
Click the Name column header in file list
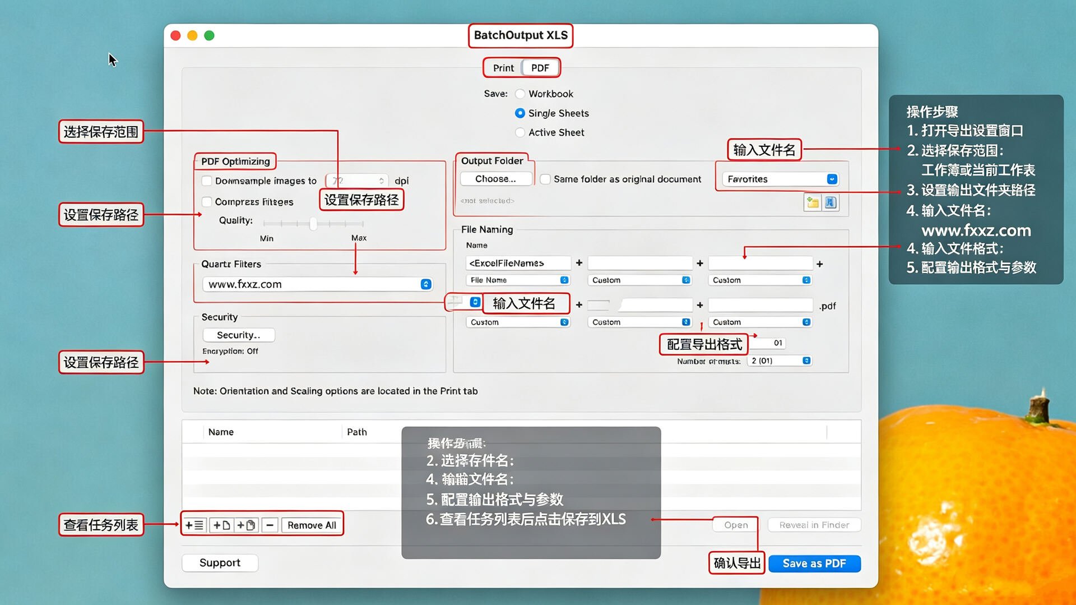[x=221, y=432]
